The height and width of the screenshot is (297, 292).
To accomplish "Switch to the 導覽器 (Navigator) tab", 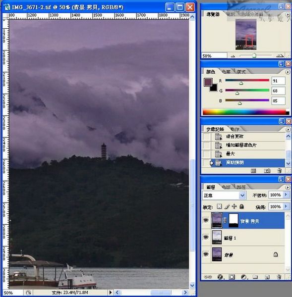I will pos(213,14).
